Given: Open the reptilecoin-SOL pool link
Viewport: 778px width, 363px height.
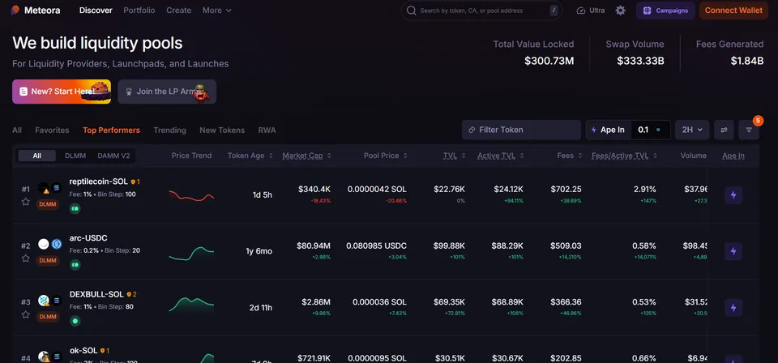Looking at the screenshot, I should tap(99, 182).
